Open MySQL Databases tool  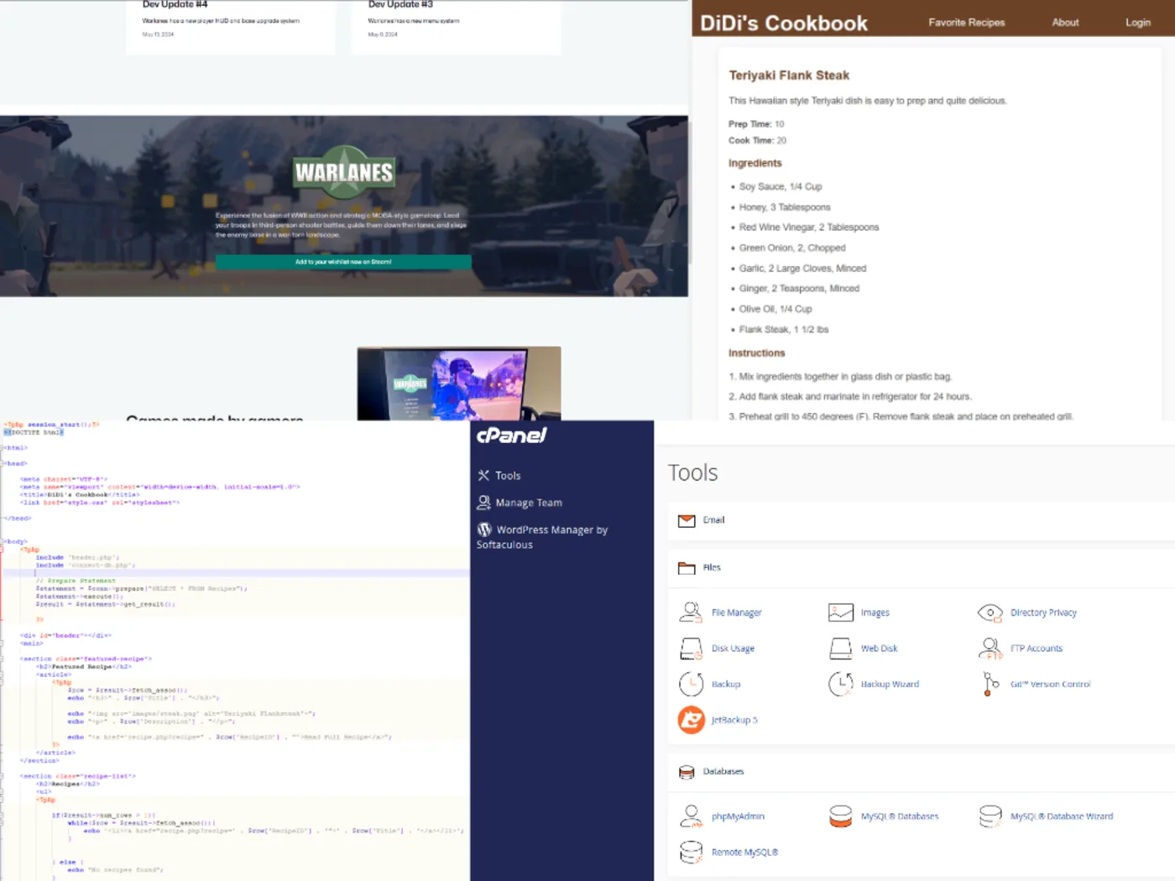pyautogui.click(x=900, y=816)
